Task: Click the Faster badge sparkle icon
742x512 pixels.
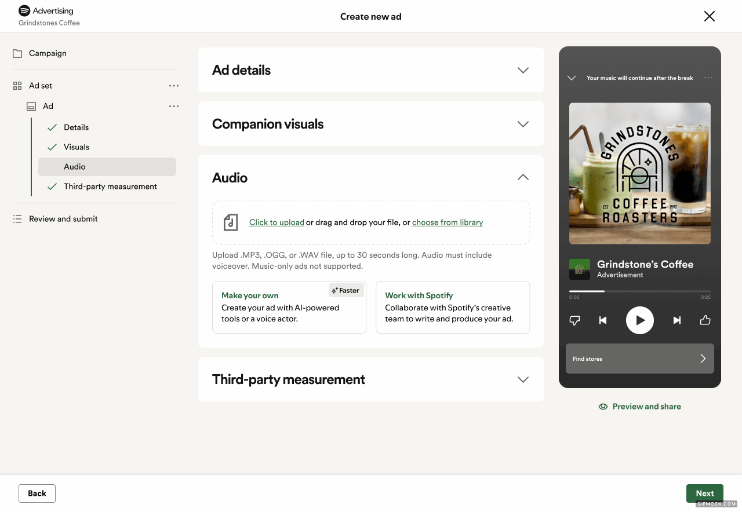Action: coord(334,291)
